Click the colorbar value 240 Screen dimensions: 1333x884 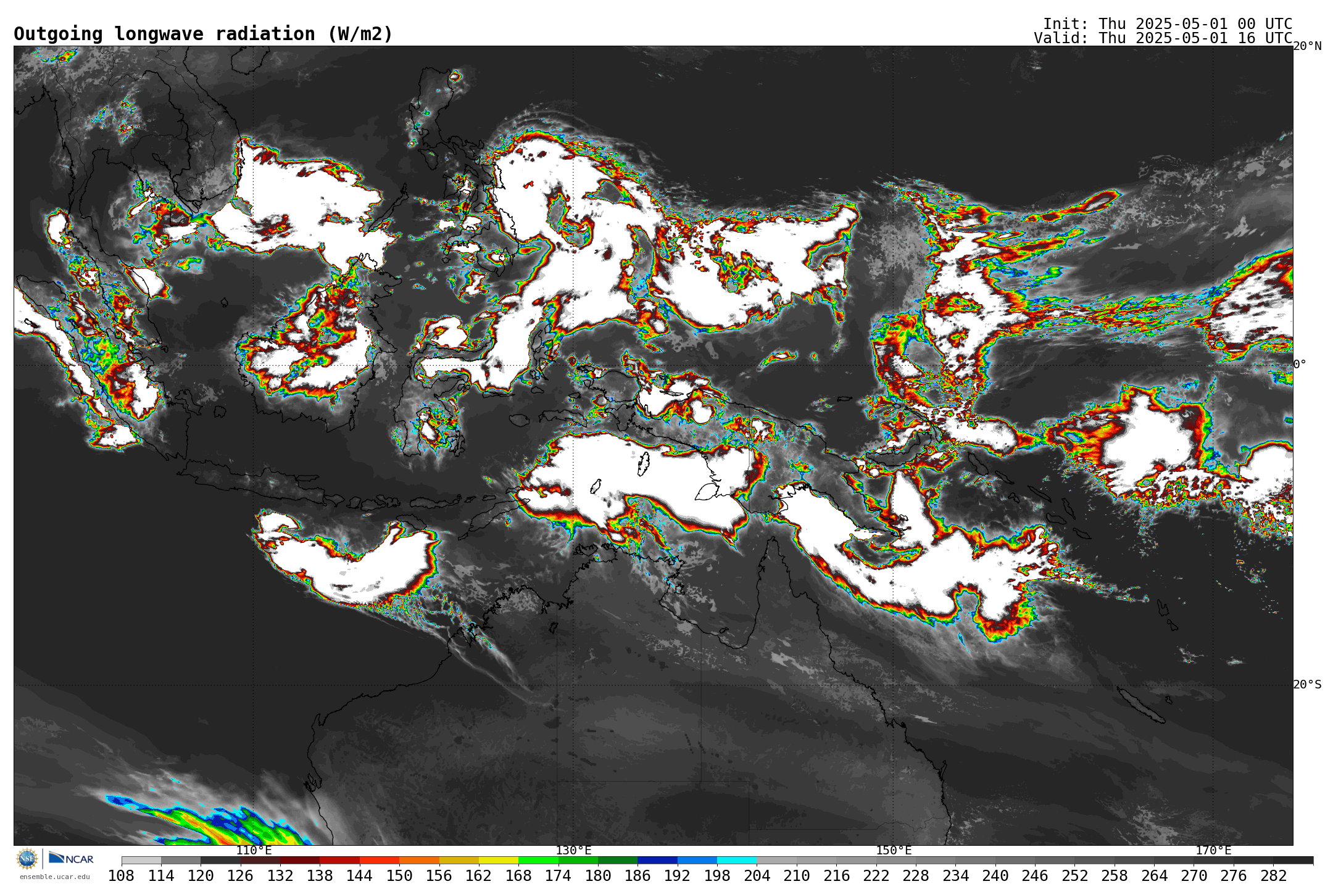[x=995, y=875]
